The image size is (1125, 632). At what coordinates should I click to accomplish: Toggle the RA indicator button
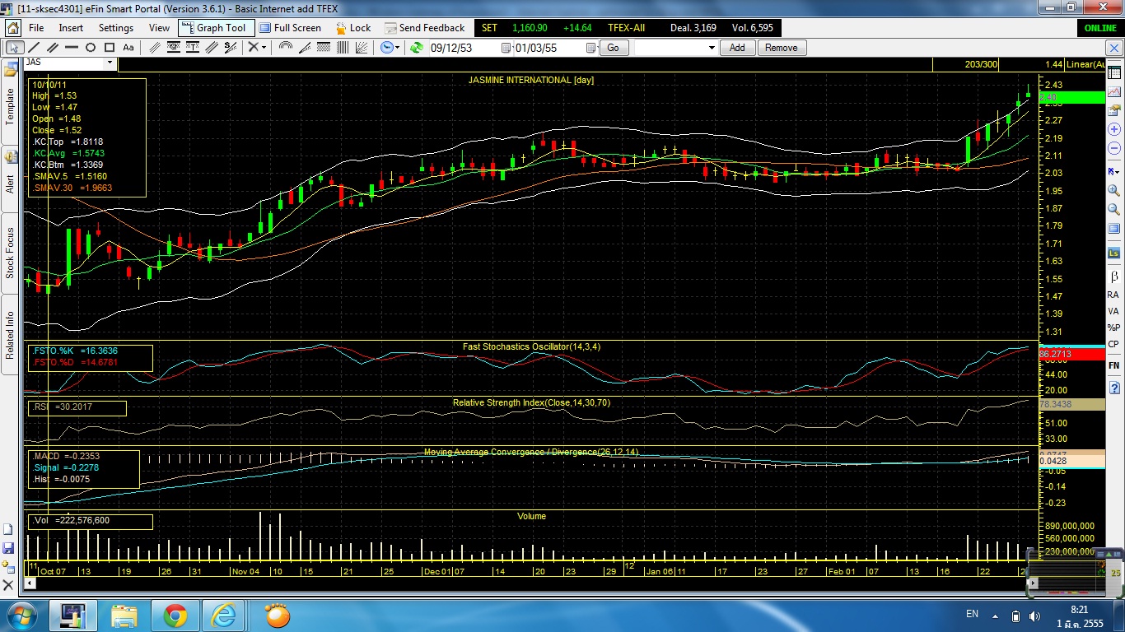[1113, 295]
